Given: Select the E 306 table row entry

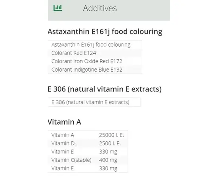Looking at the screenshot, I should tap(95, 102).
